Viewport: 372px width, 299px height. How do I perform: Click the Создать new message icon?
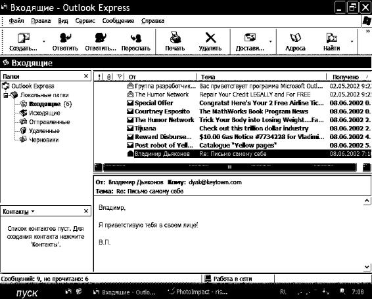tap(24, 38)
